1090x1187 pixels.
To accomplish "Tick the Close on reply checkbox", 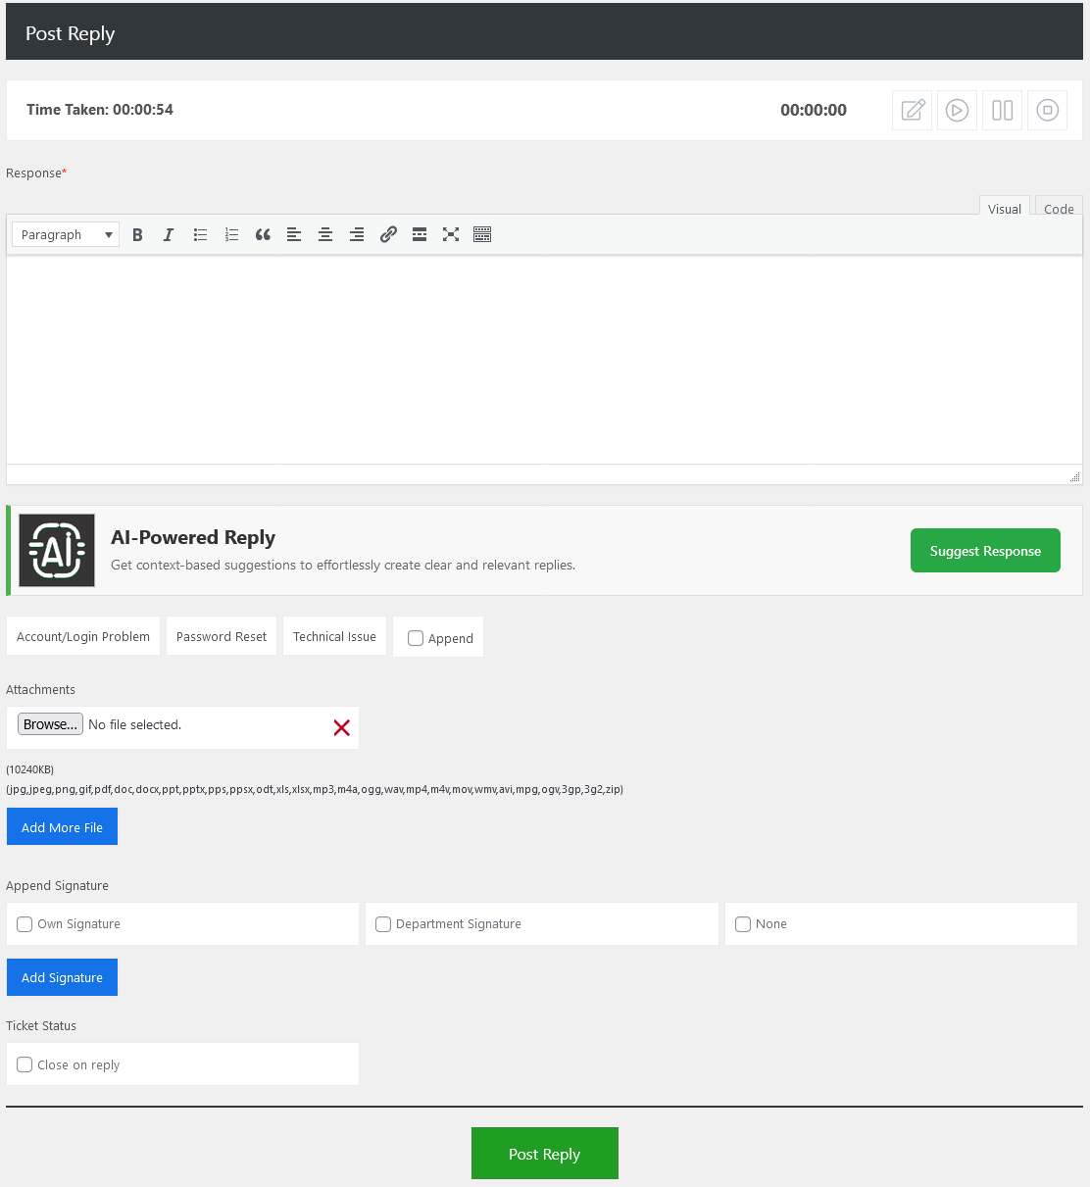I will click(25, 1064).
